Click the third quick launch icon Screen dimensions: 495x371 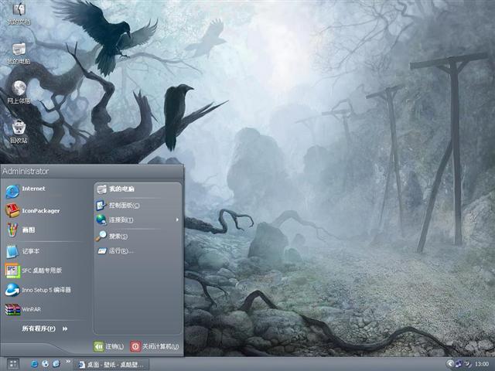(x=56, y=364)
